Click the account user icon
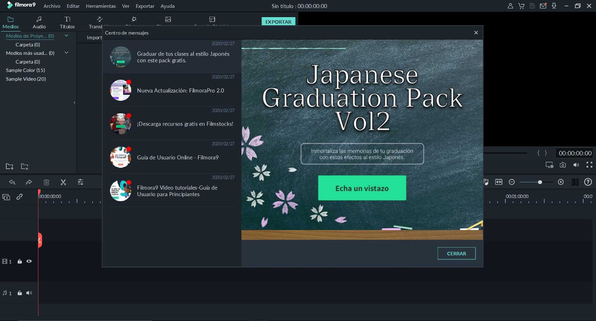The width and height of the screenshot is (596, 321). pyautogui.click(x=510, y=6)
